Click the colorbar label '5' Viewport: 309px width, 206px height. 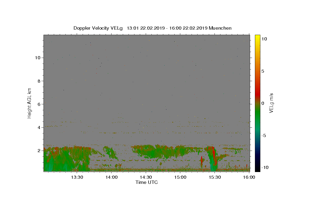(263, 71)
